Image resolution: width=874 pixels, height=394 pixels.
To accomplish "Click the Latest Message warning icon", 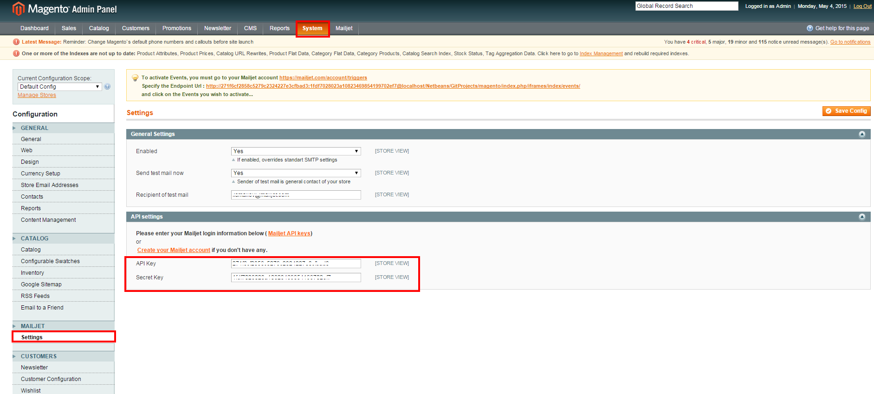I will [16, 42].
